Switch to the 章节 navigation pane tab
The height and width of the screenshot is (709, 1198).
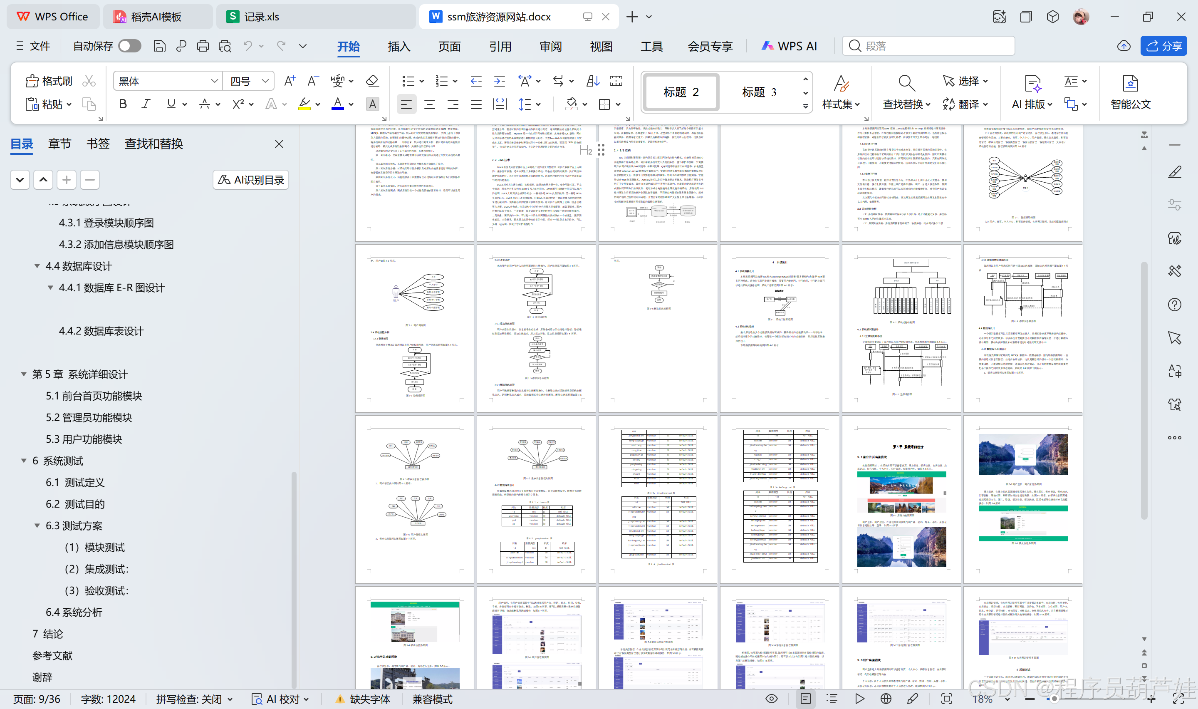click(59, 144)
